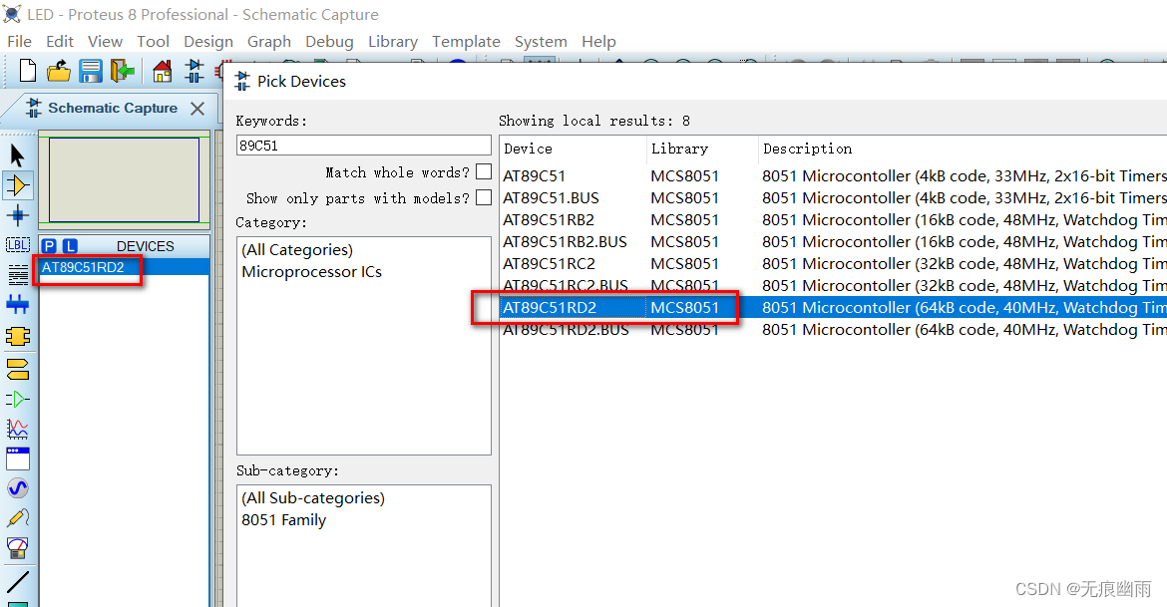1167x607 pixels.
Task: Open the Debug menu
Action: (329, 42)
